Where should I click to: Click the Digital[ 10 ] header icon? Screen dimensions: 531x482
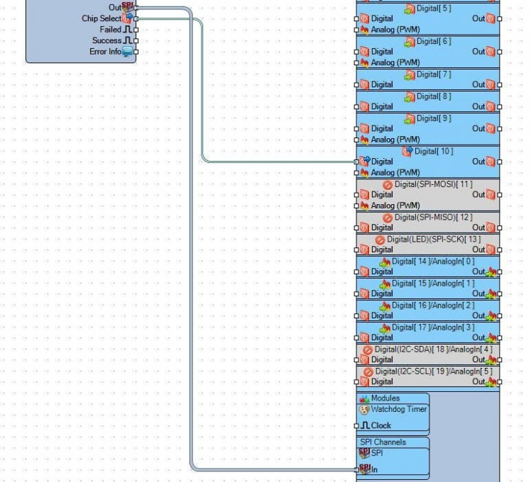407,152
